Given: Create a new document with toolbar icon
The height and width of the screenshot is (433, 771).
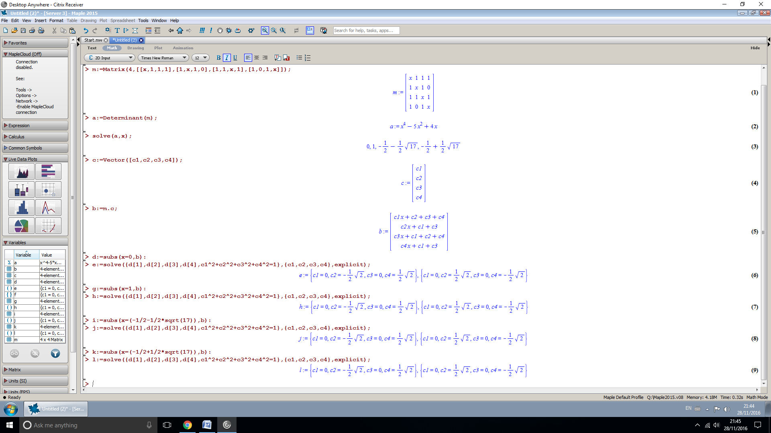Looking at the screenshot, I should [x=6, y=30].
